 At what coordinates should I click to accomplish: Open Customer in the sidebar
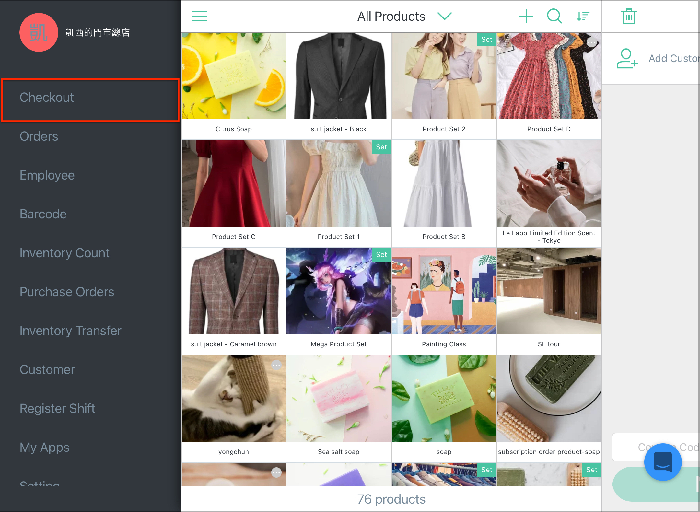click(47, 370)
